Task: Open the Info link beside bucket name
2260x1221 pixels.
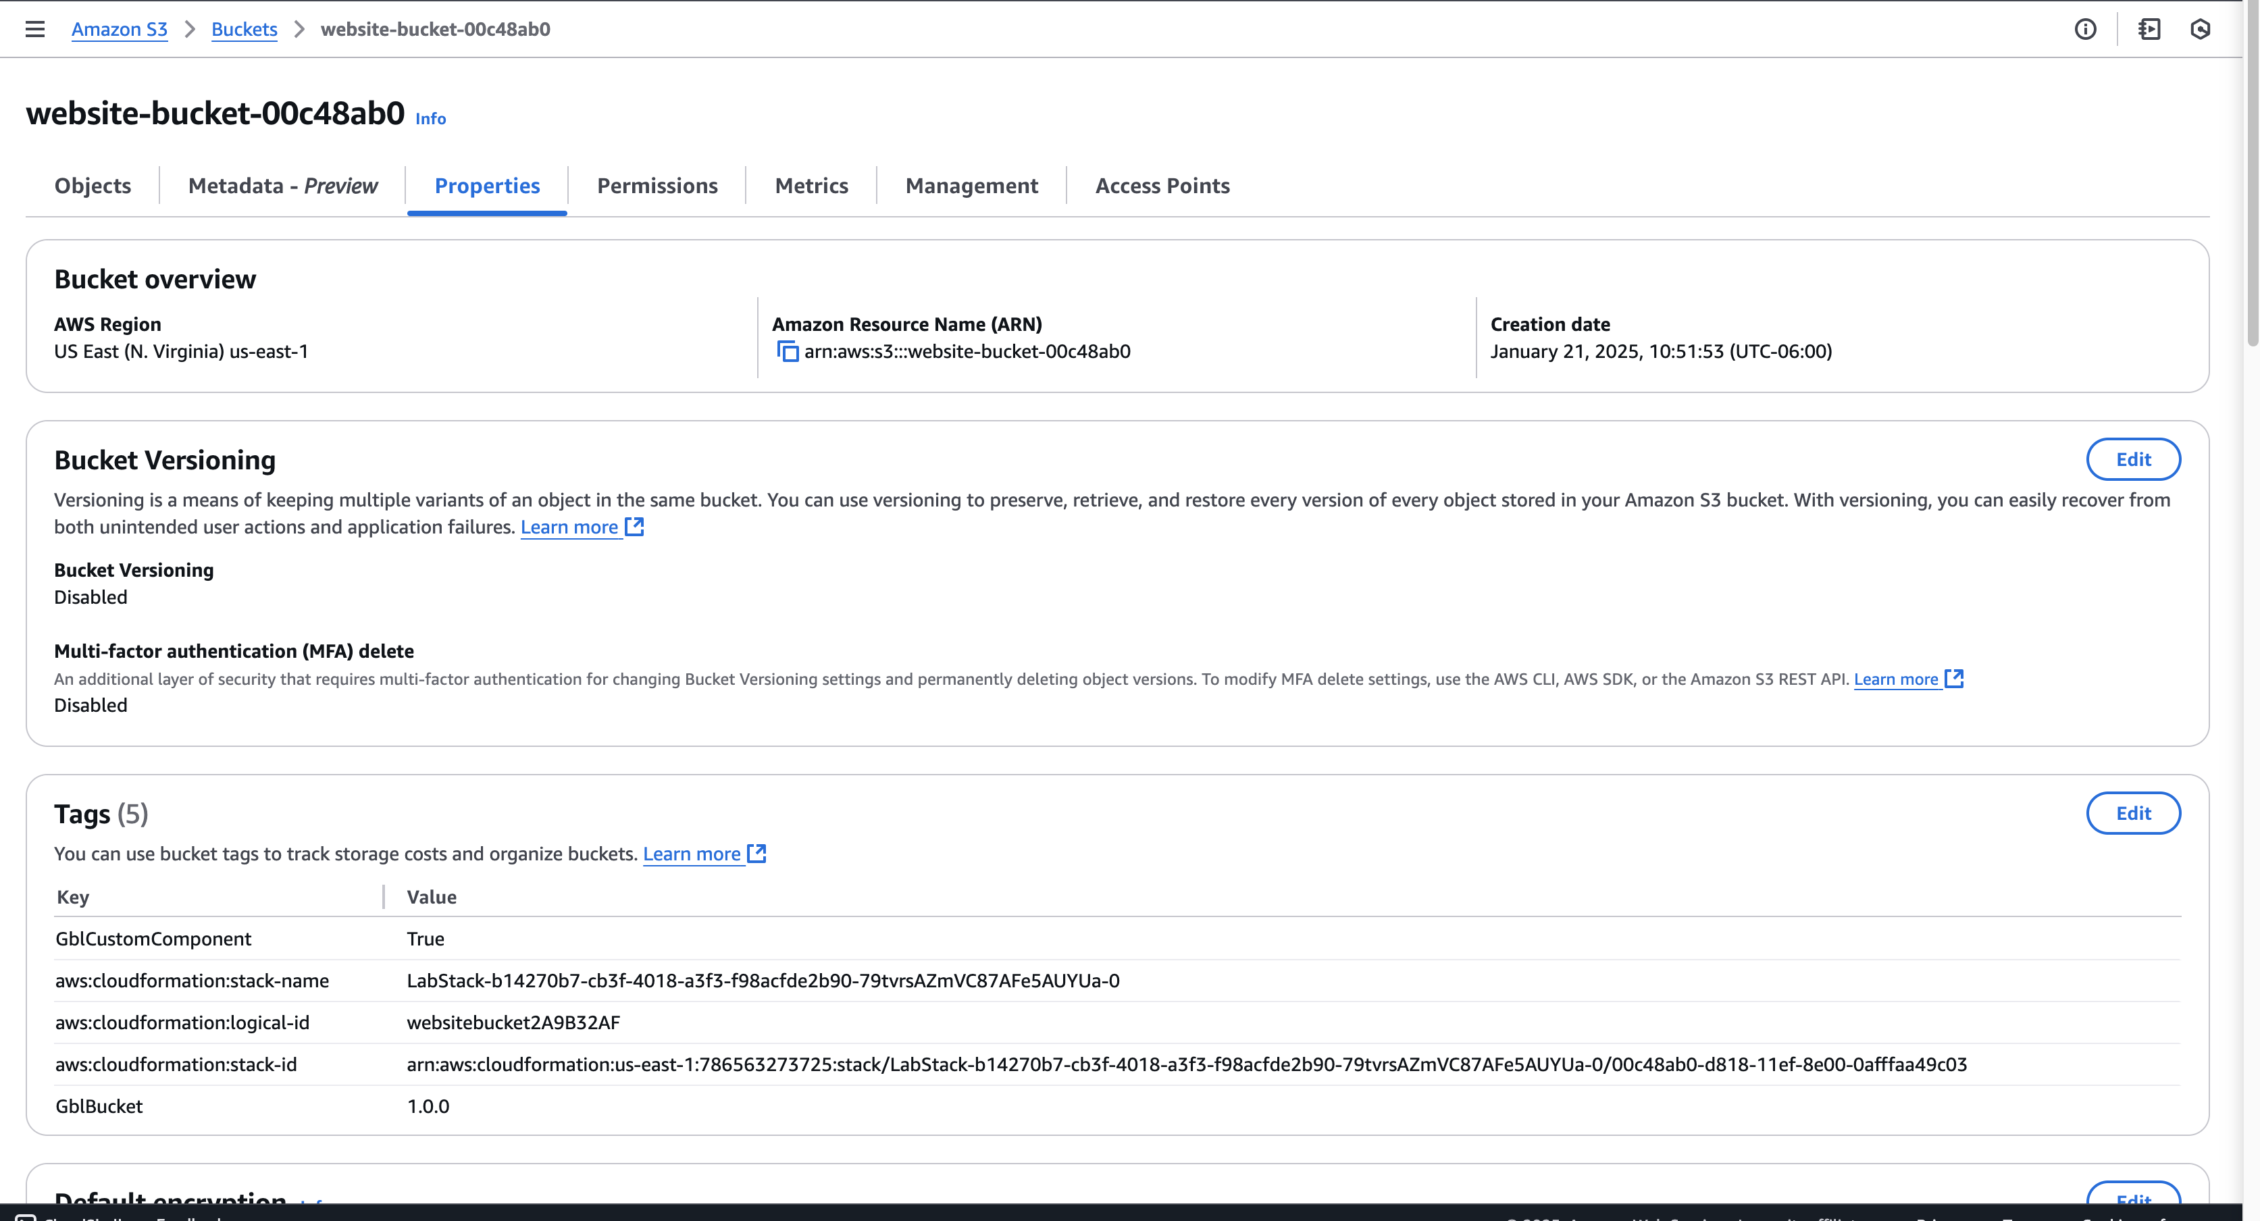Action: 431,118
